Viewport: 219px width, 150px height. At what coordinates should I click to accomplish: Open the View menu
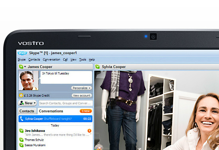click(x=74, y=60)
